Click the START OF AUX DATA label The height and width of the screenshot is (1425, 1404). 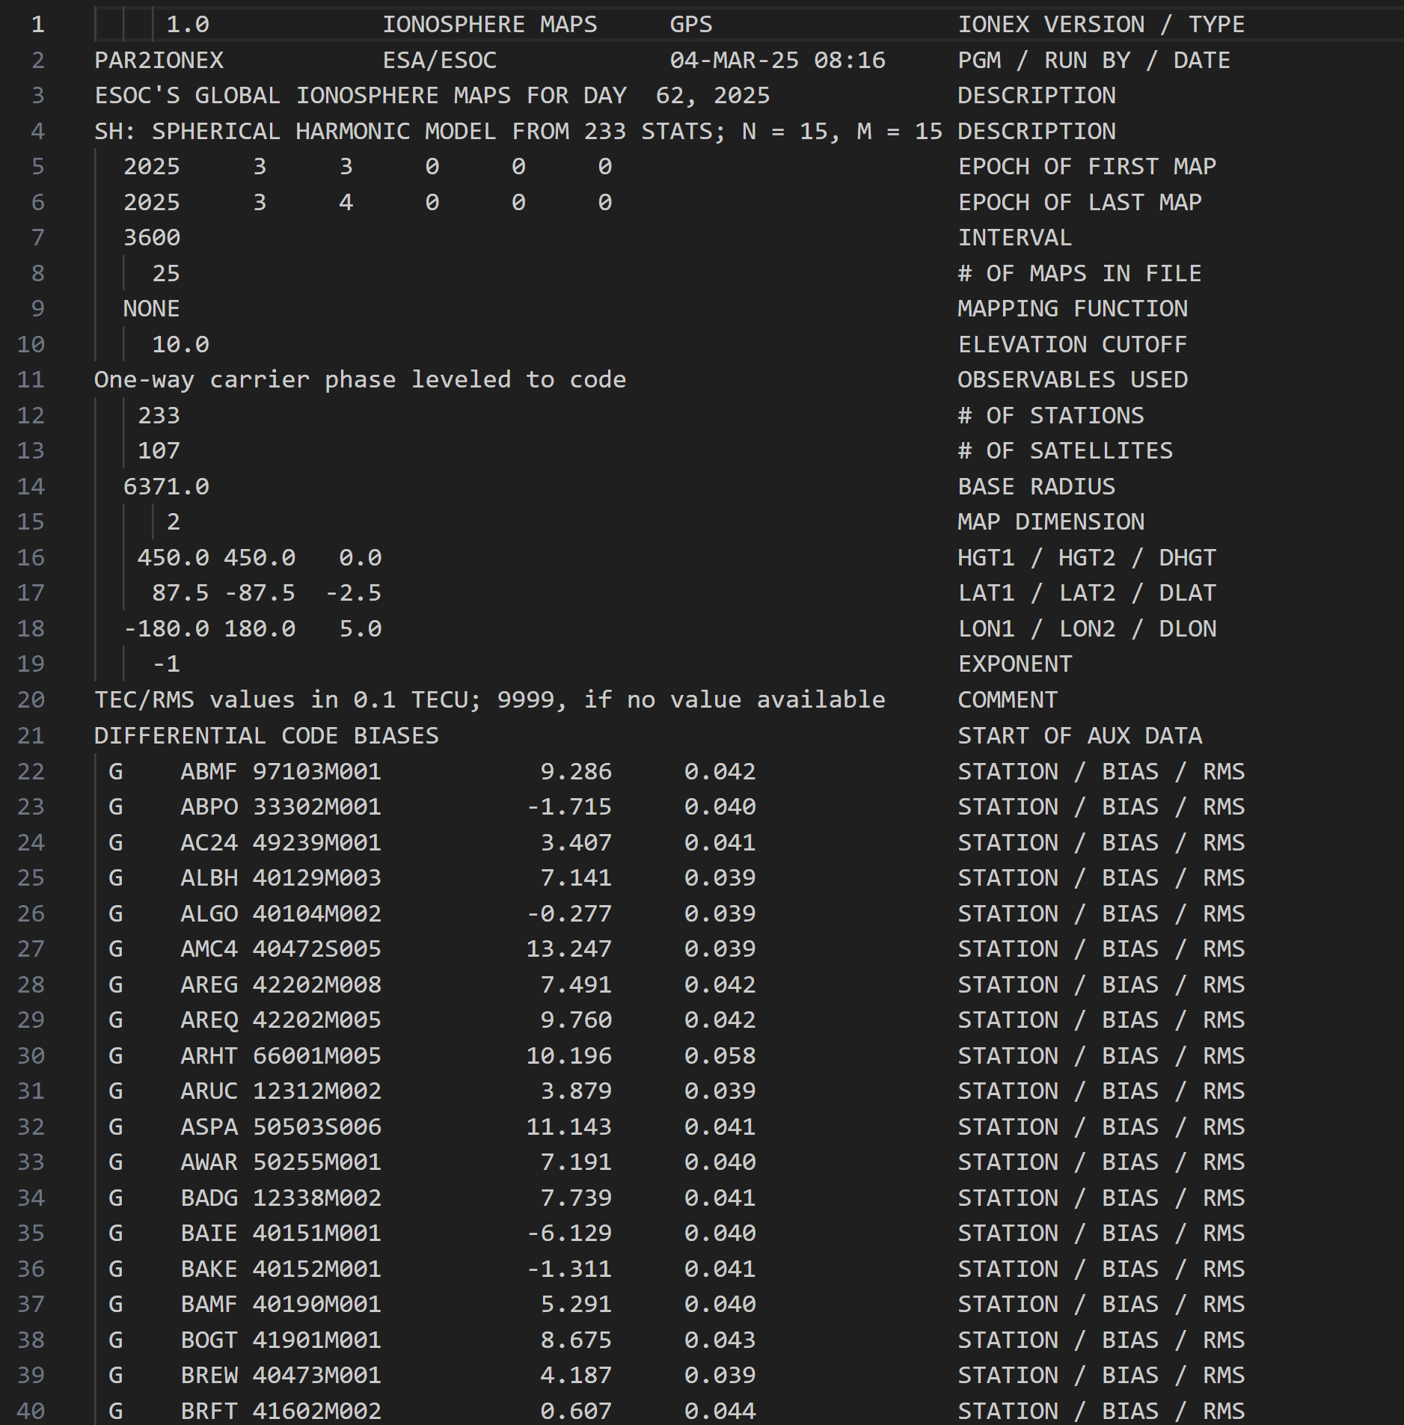pyautogui.click(x=1079, y=735)
